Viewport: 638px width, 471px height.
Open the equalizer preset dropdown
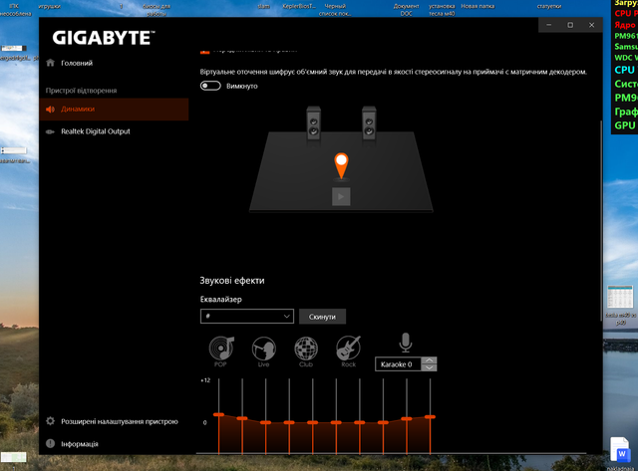247,317
